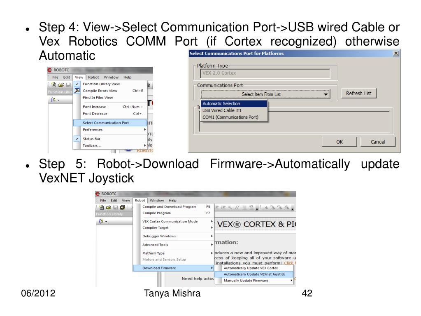Screen dimensions: 421x316
Task: Click Cancel in the Communications Port dialog
Action: coord(378,142)
